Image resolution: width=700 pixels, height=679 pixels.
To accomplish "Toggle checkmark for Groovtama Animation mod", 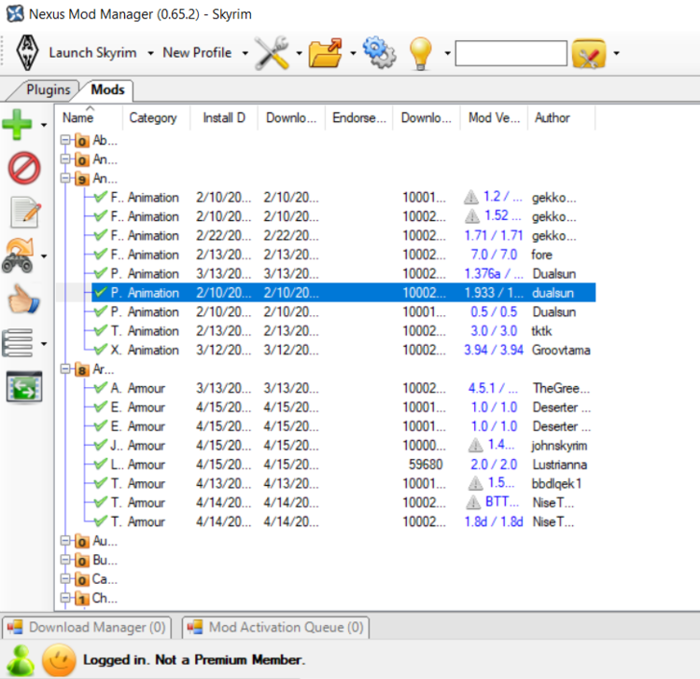I will [101, 349].
